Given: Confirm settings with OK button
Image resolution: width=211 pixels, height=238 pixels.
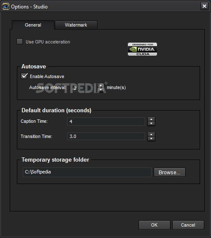Looking at the screenshot, I should tap(154, 225).
